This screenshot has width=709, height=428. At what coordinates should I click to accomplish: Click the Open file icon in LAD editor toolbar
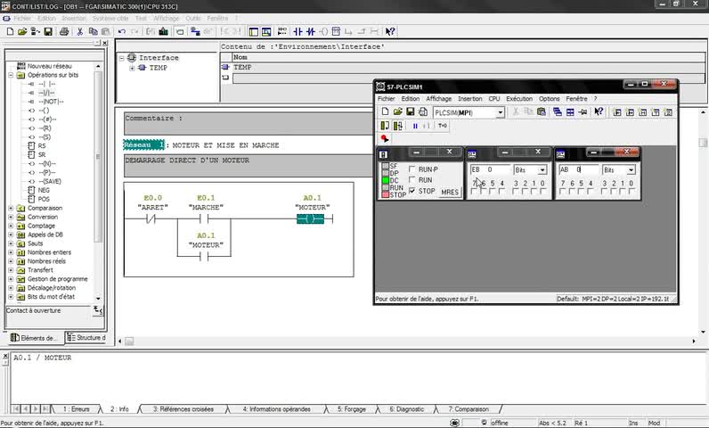[22, 31]
